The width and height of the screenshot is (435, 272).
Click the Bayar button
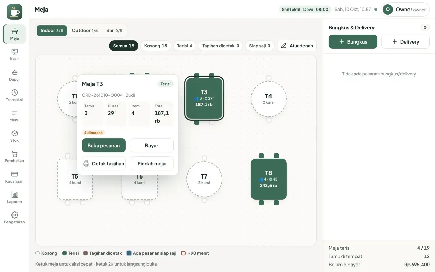(x=152, y=146)
